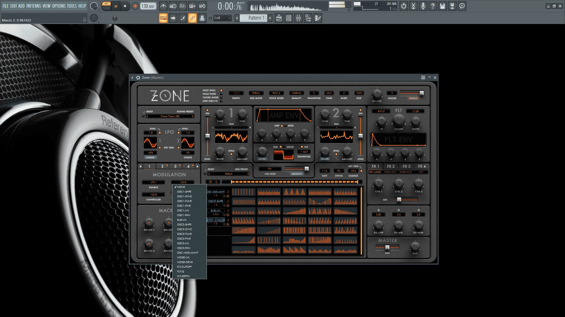Open Zone plugin gear settings
Image resolution: width=565 pixels, height=317 pixels.
pos(138,77)
